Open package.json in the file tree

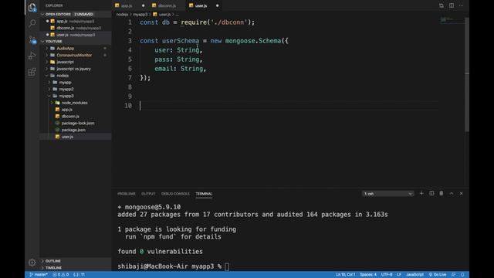[x=76, y=130]
